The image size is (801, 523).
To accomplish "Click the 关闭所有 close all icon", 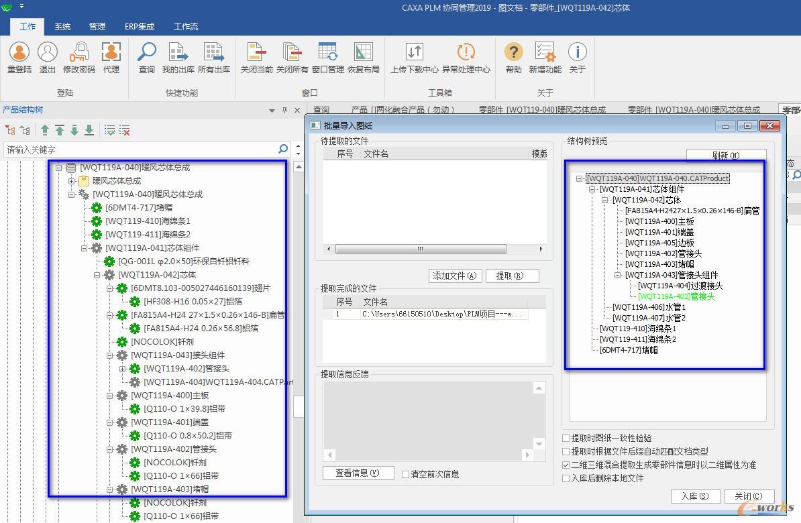I will (x=292, y=52).
